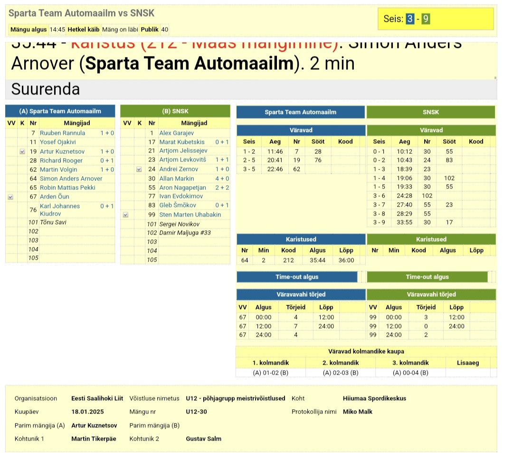Open player Simon Anders Arnover link
The width and height of the screenshot is (513, 453).
(71, 179)
